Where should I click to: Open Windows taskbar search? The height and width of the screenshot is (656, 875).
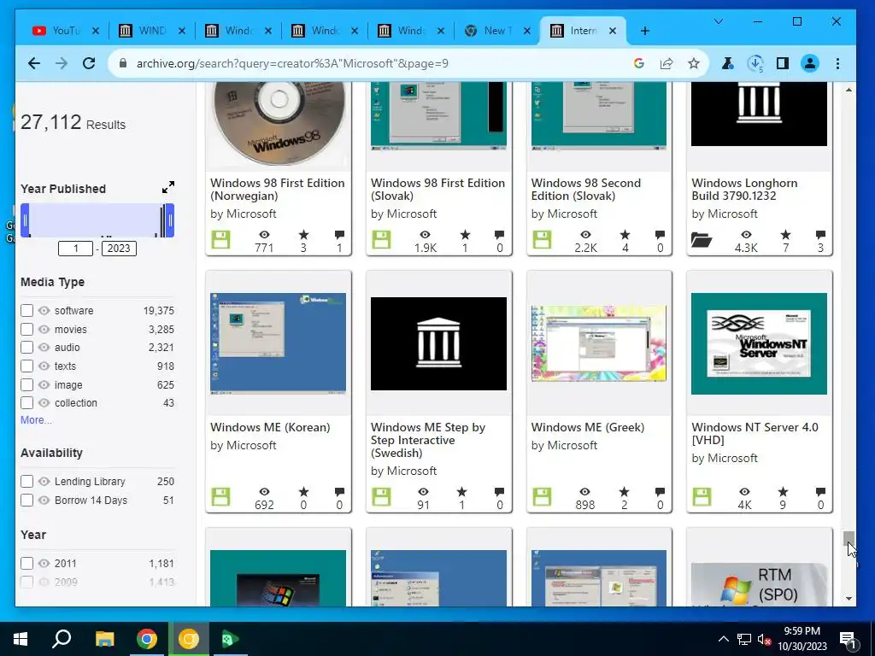pyautogui.click(x=62, y=639)
